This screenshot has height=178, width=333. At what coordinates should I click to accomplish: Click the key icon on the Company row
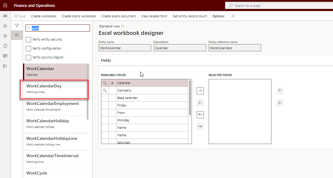[105, 90]
